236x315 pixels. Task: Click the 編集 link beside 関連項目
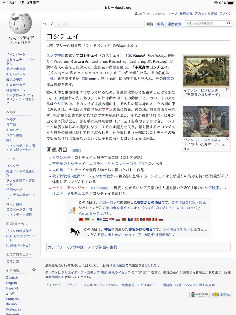pos(76,150)
